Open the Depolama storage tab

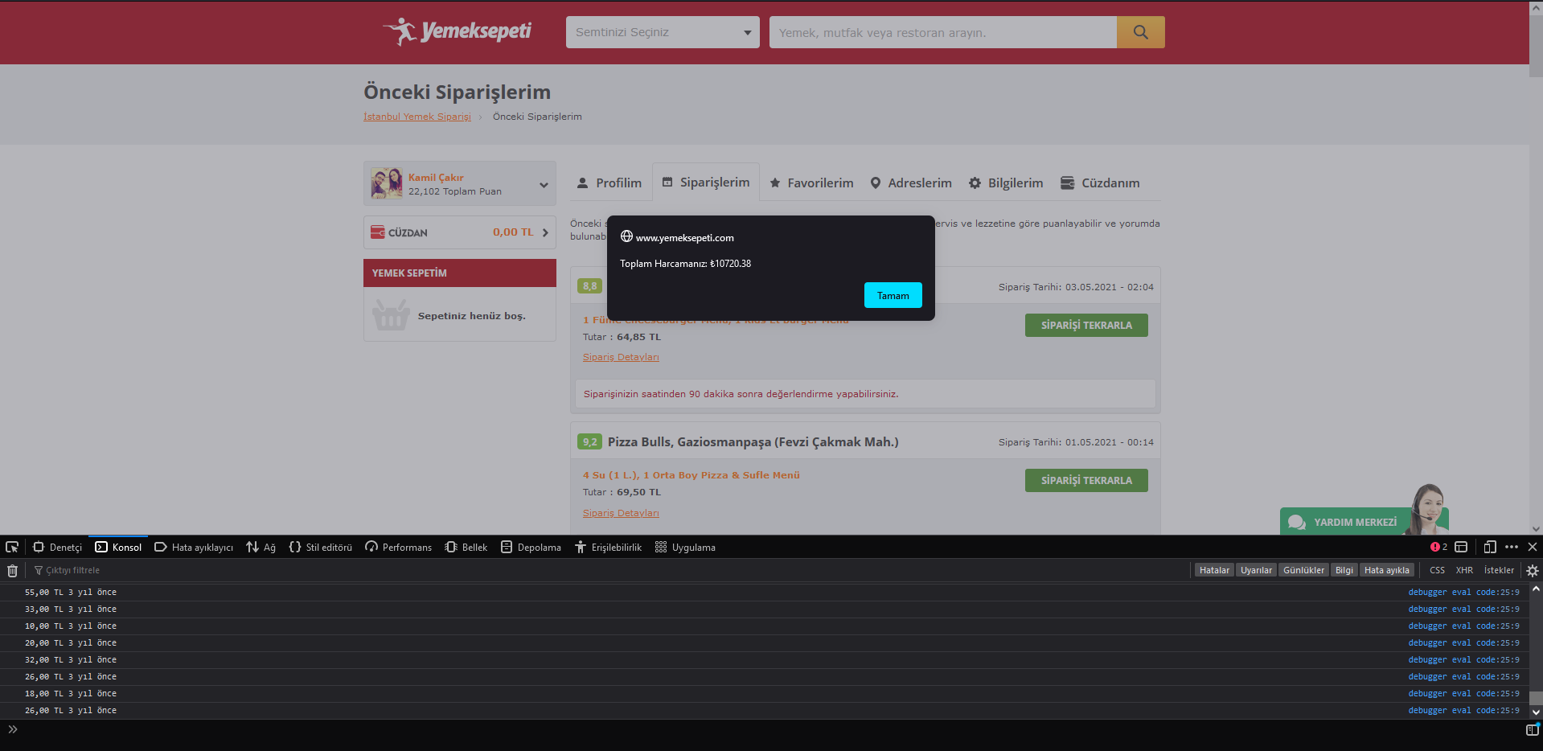click(x=531, y=547)
